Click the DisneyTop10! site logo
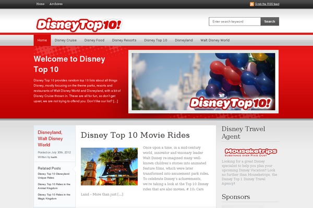 pos(79,25)
